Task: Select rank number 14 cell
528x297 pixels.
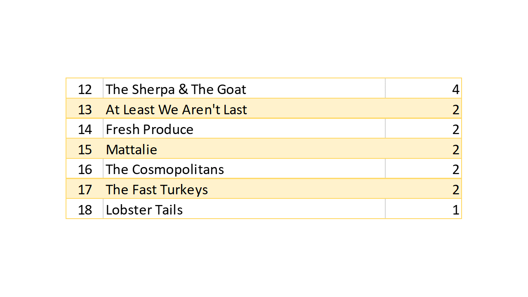Action: click(85, 130)
